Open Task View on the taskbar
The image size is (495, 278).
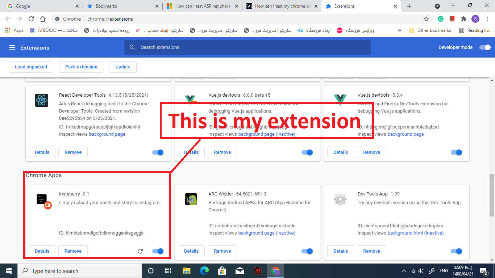point(168,271)
